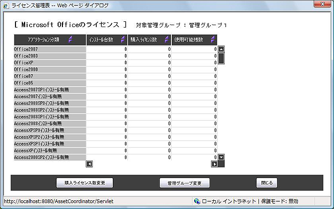Click the 購入ライセンス数 column header
The image size is (334, 209).
tap(150, 40)
